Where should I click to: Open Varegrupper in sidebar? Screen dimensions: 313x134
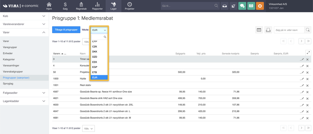coord(10,47)
